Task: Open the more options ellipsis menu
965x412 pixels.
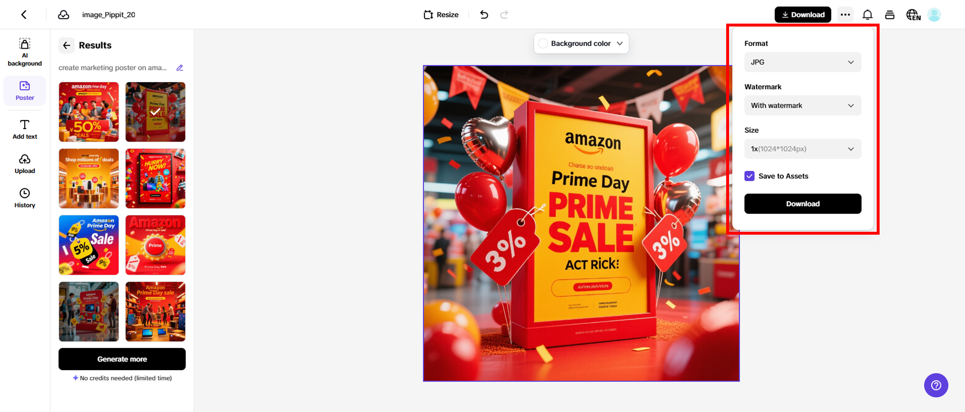Action: pos(845,14)
